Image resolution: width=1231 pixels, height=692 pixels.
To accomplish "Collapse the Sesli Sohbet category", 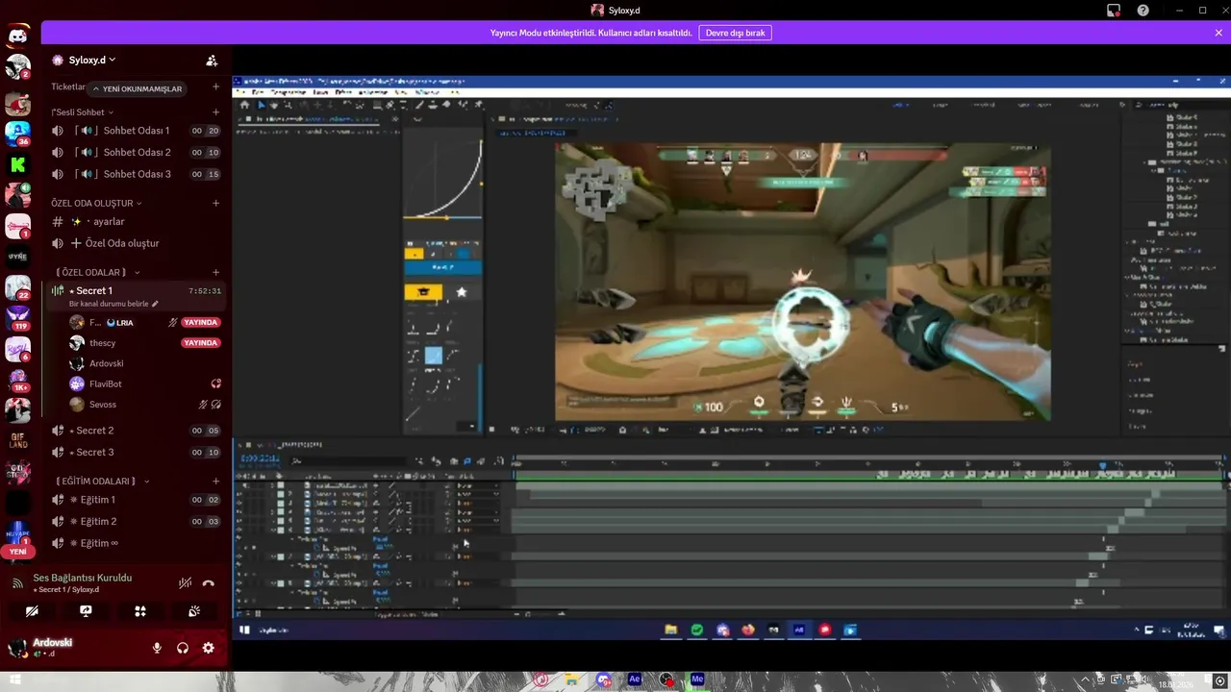I will [82, 112].
